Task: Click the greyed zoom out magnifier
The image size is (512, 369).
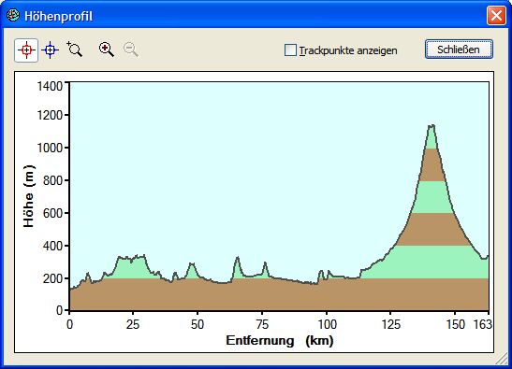Action: [131, 50]
